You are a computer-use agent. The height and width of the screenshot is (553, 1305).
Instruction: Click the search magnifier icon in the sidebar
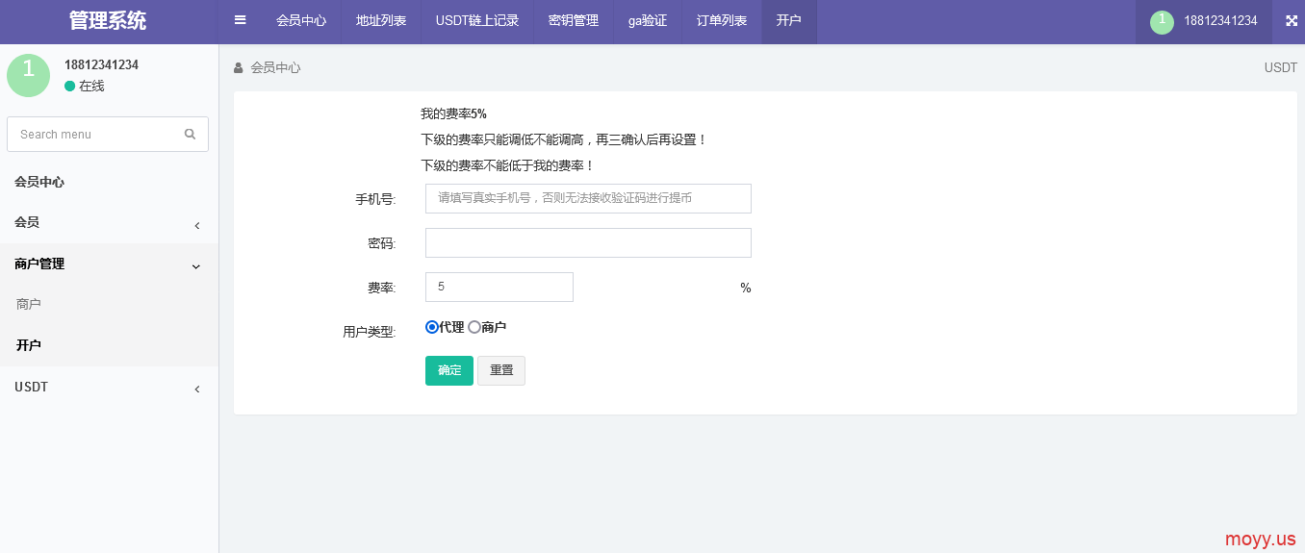pos(190,135)
